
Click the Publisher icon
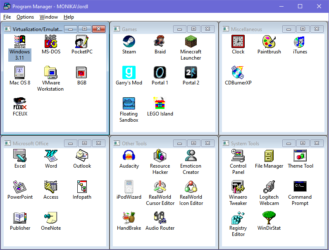pos(20,218)
